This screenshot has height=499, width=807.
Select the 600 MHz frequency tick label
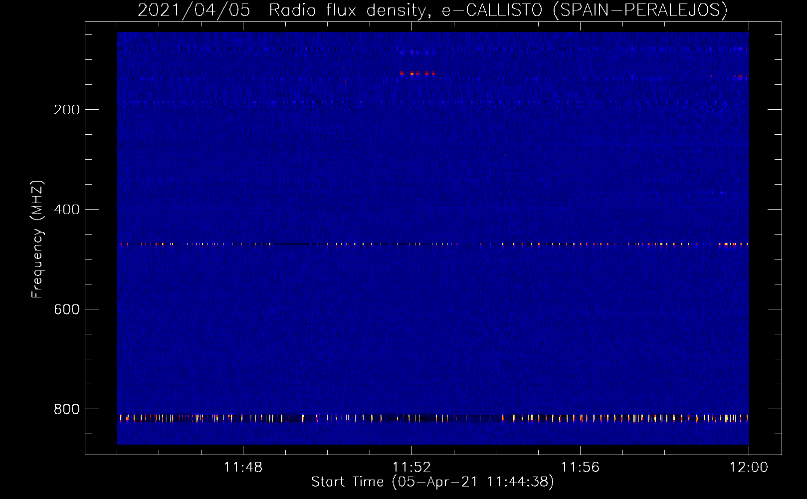point(67,309)
